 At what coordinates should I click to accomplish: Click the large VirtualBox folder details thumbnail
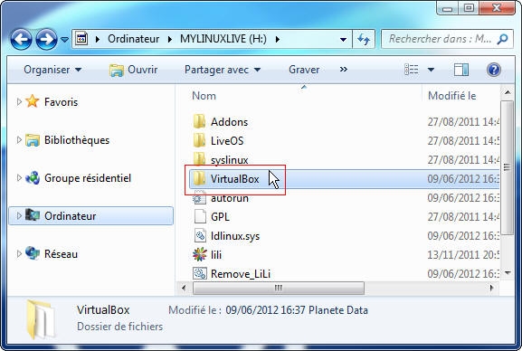[41, 319]
